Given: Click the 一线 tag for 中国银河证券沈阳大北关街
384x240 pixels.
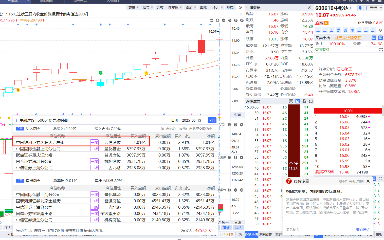Looking at the screenshot, I should pyautogui.click(x=94, y=142).
